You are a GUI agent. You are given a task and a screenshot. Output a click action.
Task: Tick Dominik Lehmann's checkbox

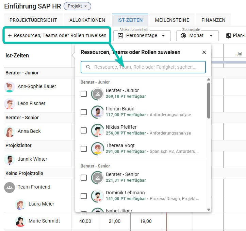84,196
